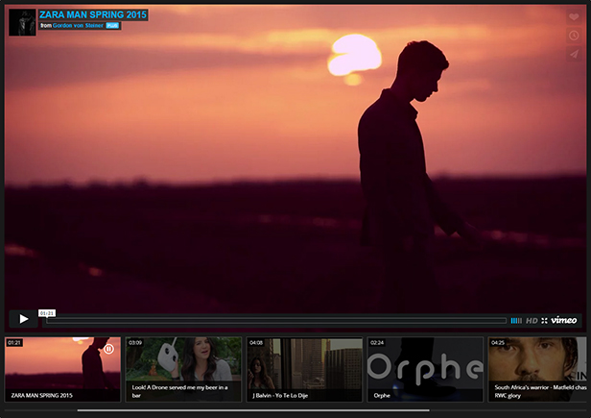Seek within the video progress bar
The width and height of the screenshot is (591, 418).
pyautogui.click(x=276, y=321)
